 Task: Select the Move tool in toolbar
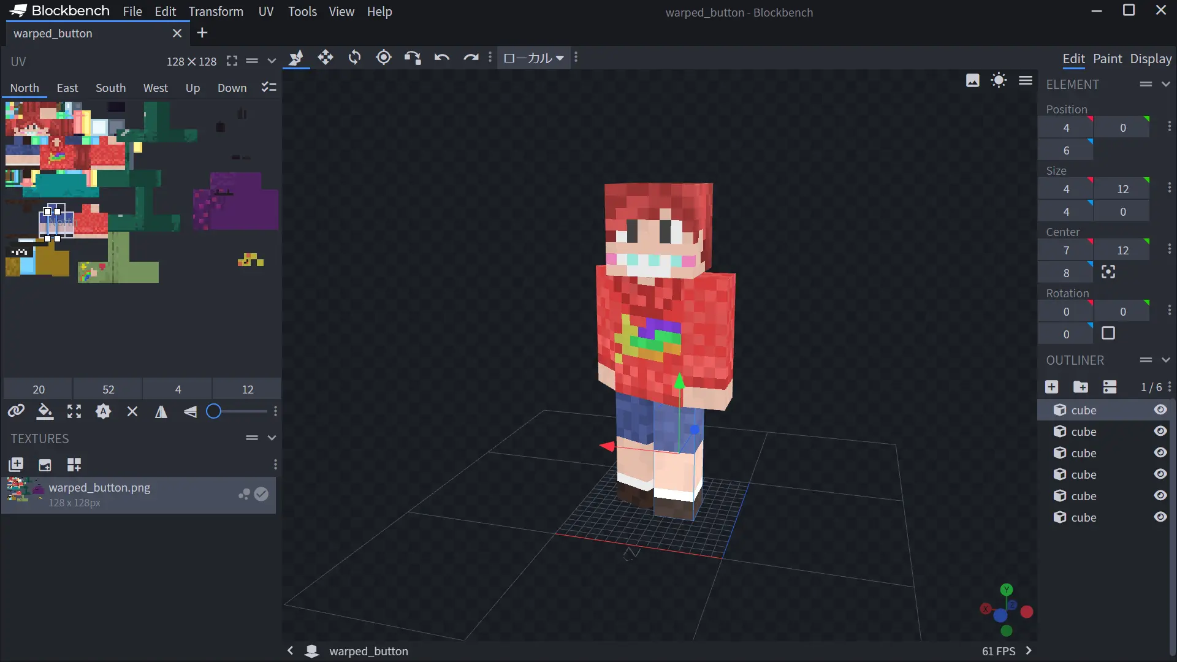[326, 58]
